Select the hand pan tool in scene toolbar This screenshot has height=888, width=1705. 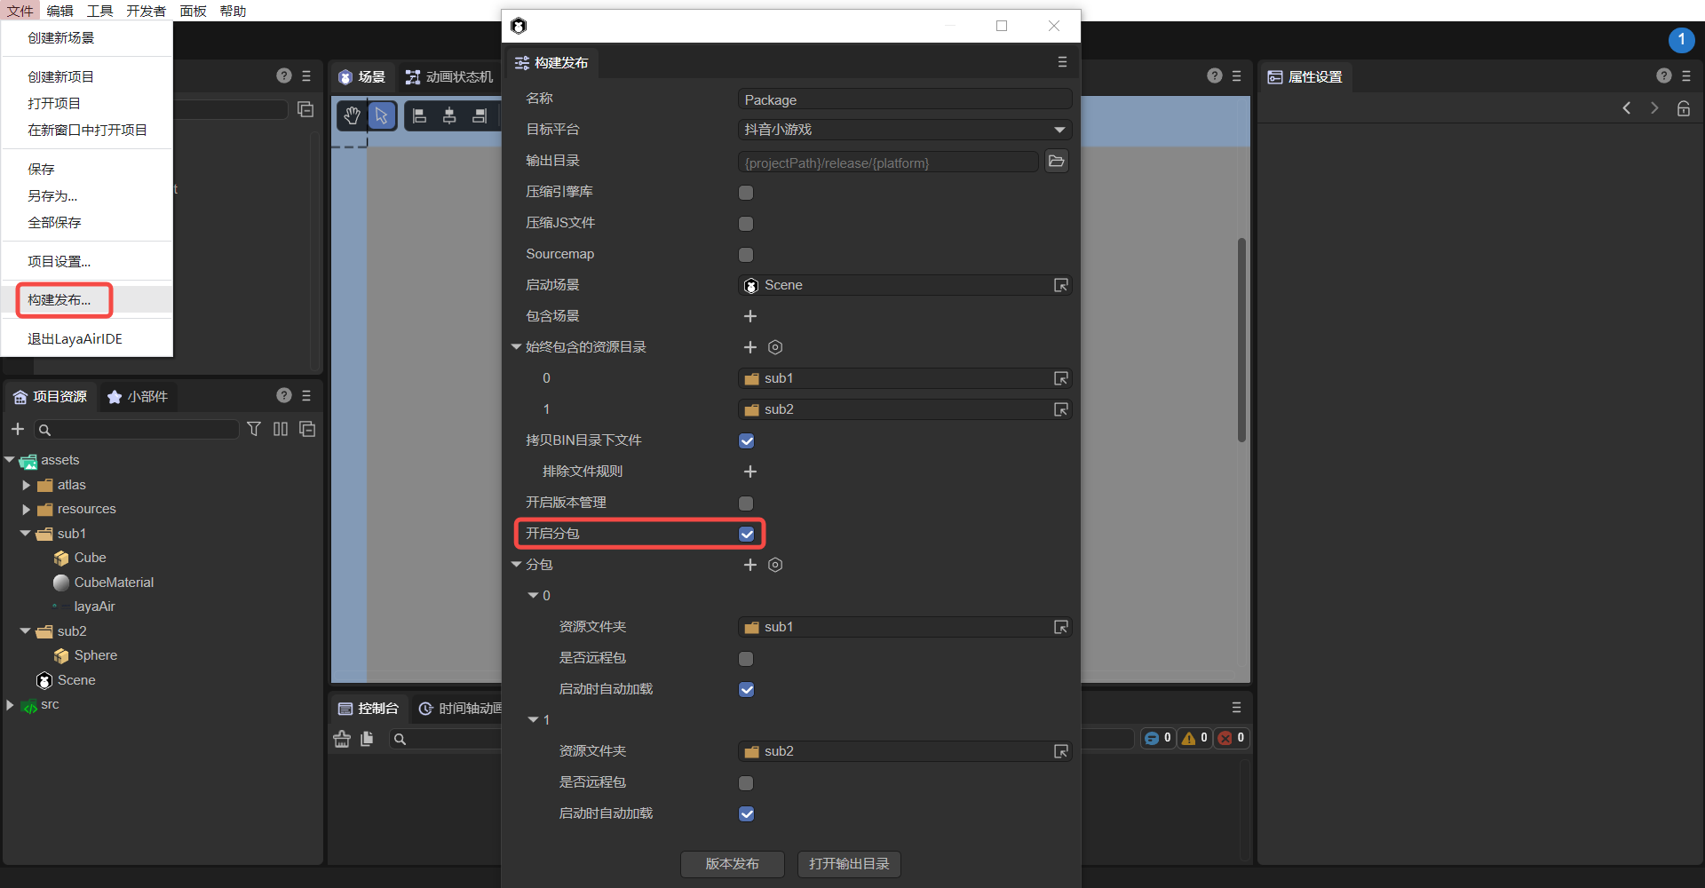352,115
